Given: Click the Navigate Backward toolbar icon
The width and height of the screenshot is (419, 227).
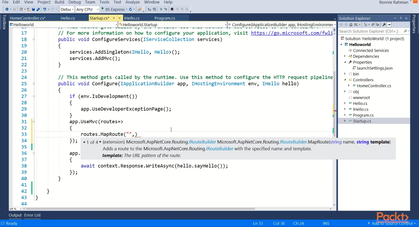Looking at the screenshot, I should coord(7,9).
